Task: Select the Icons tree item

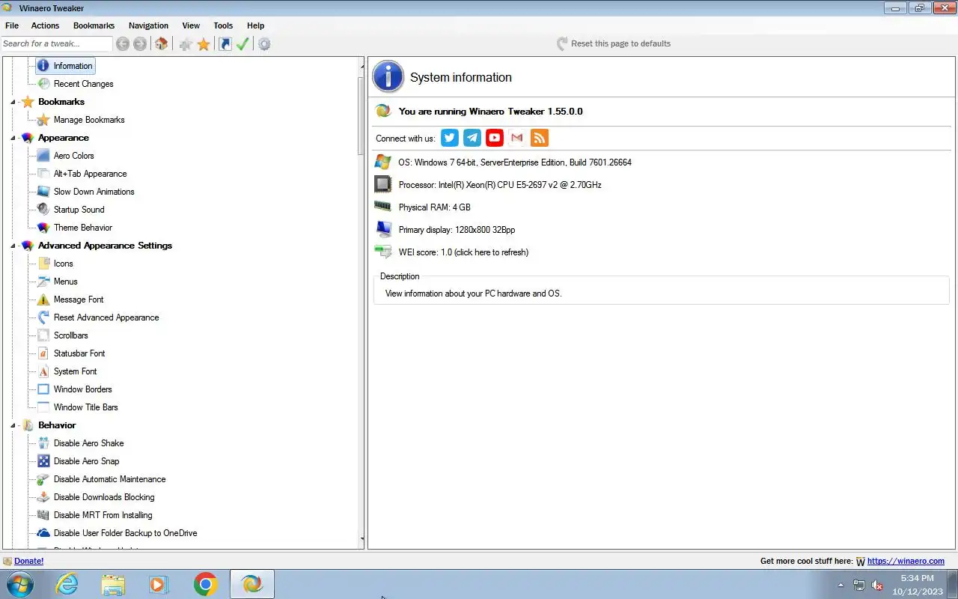Action: pyautogui.click(x=63, y=264)
